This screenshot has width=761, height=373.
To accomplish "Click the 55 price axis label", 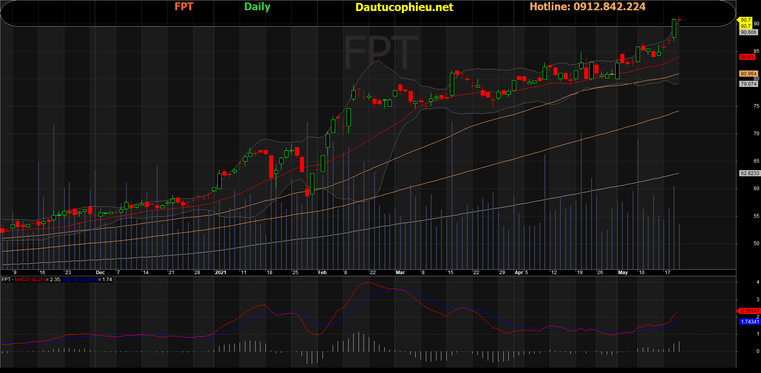I will click(x=756, y=216).
